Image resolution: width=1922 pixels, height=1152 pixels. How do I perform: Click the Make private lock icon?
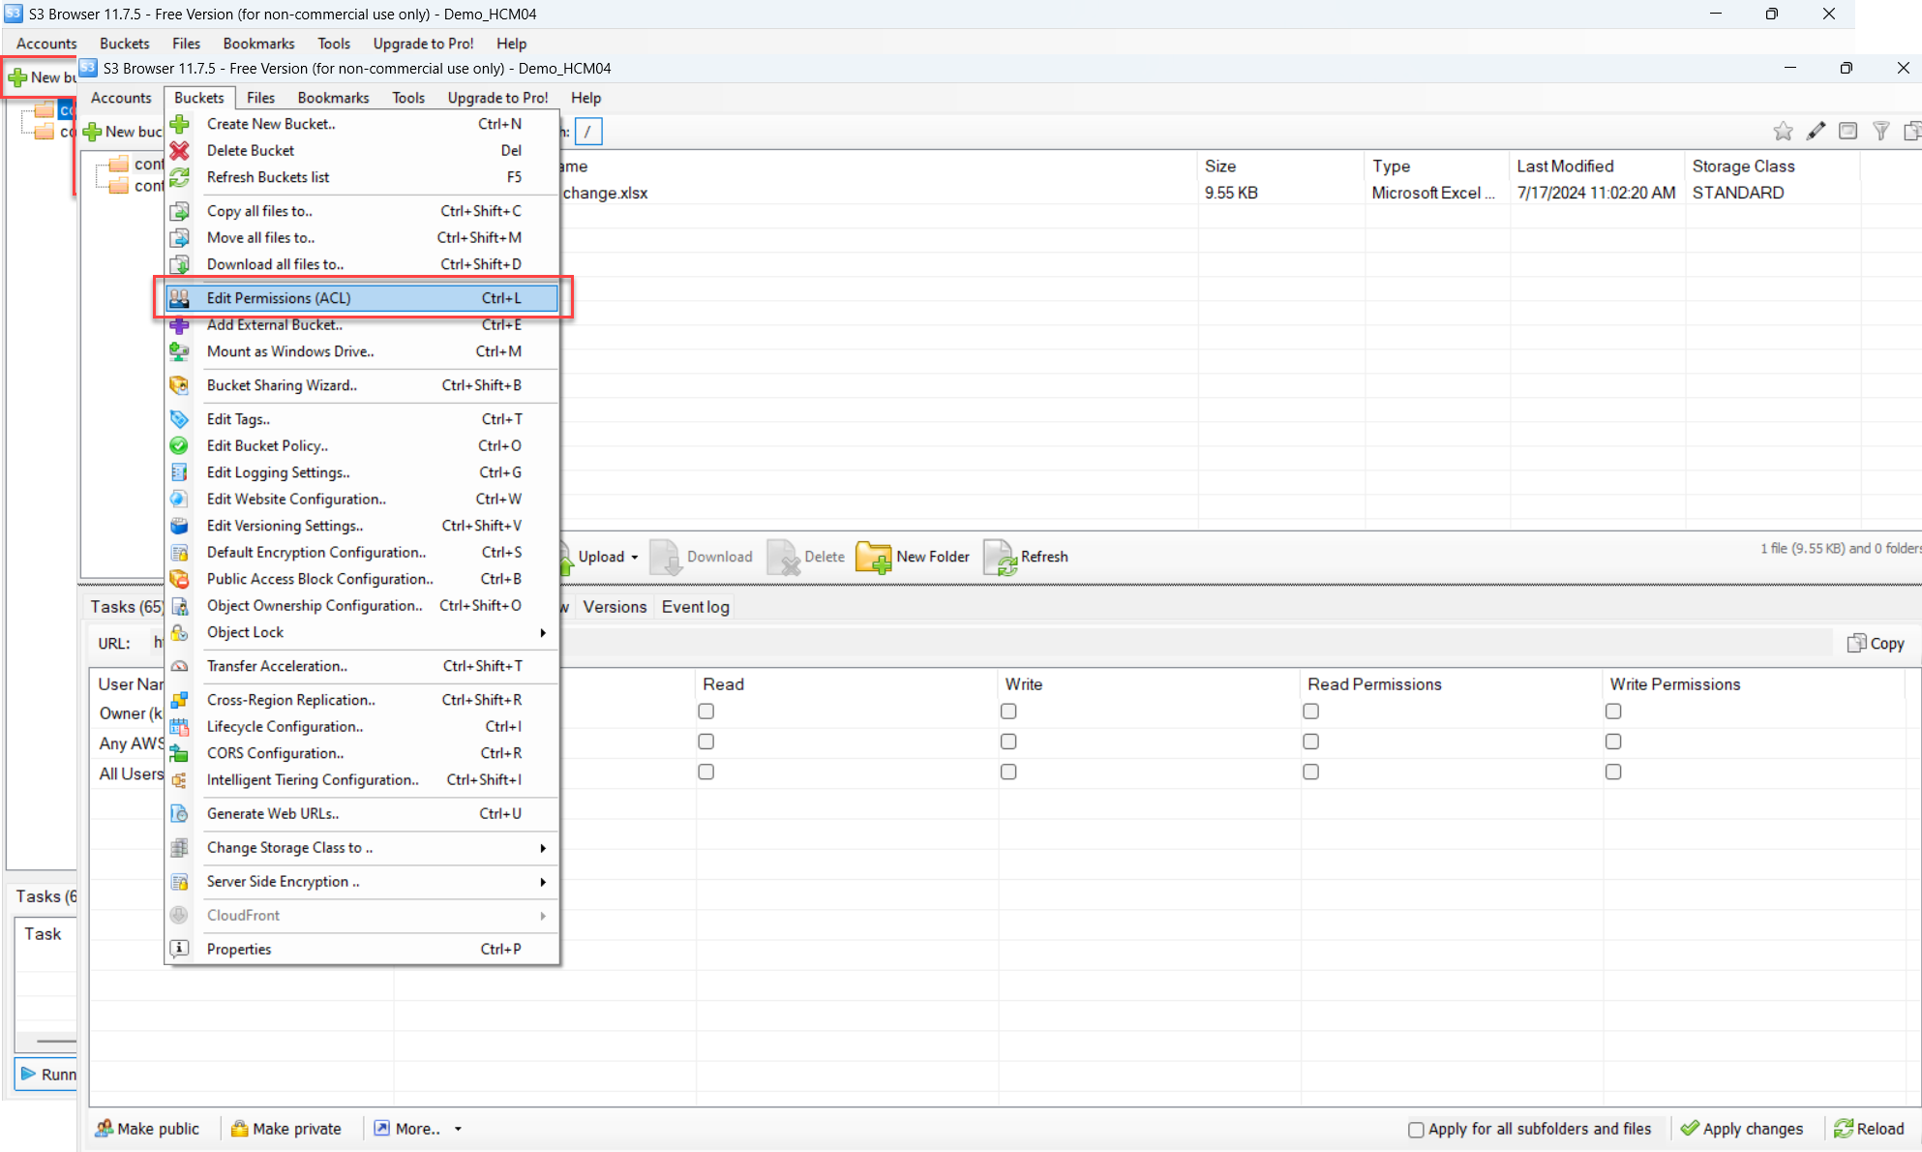(239, 1128)
